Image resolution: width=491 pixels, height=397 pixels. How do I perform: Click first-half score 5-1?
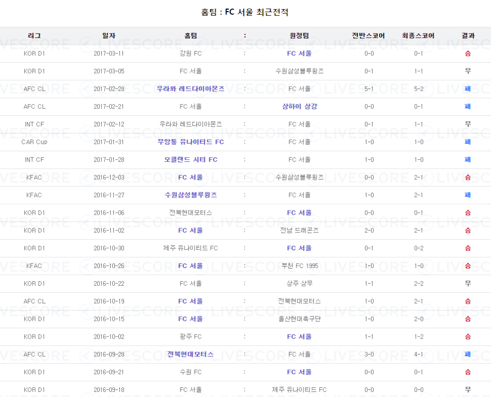point(369,89)
